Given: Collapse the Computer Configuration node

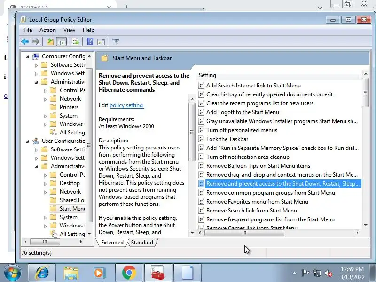Looking at the screenshot, I should tap(27, 57).
